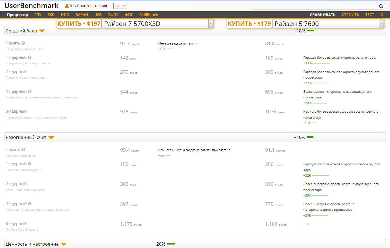
Task: Click the 189 single-core score
Action: tap(269, 58)
